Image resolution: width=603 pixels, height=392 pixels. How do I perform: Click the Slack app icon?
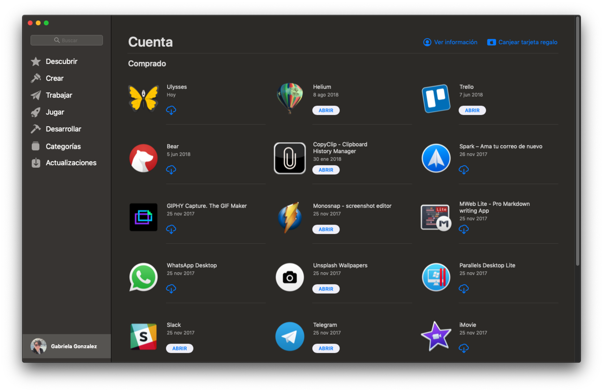pos(143,336)
